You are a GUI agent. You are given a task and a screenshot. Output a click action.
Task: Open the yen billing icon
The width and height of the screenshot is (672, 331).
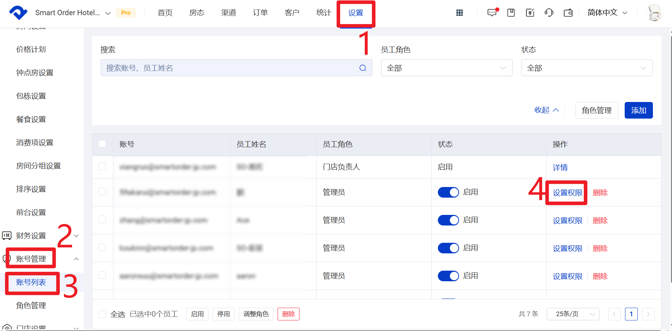tap(530, 13)
